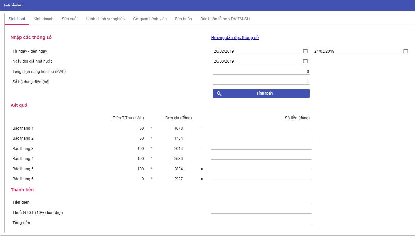
Task: Open calendar for state price change date
Action: 305,61
